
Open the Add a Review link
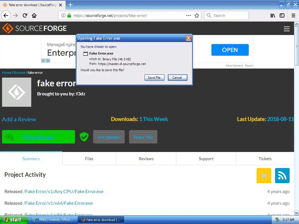click(x=19, y=119)
